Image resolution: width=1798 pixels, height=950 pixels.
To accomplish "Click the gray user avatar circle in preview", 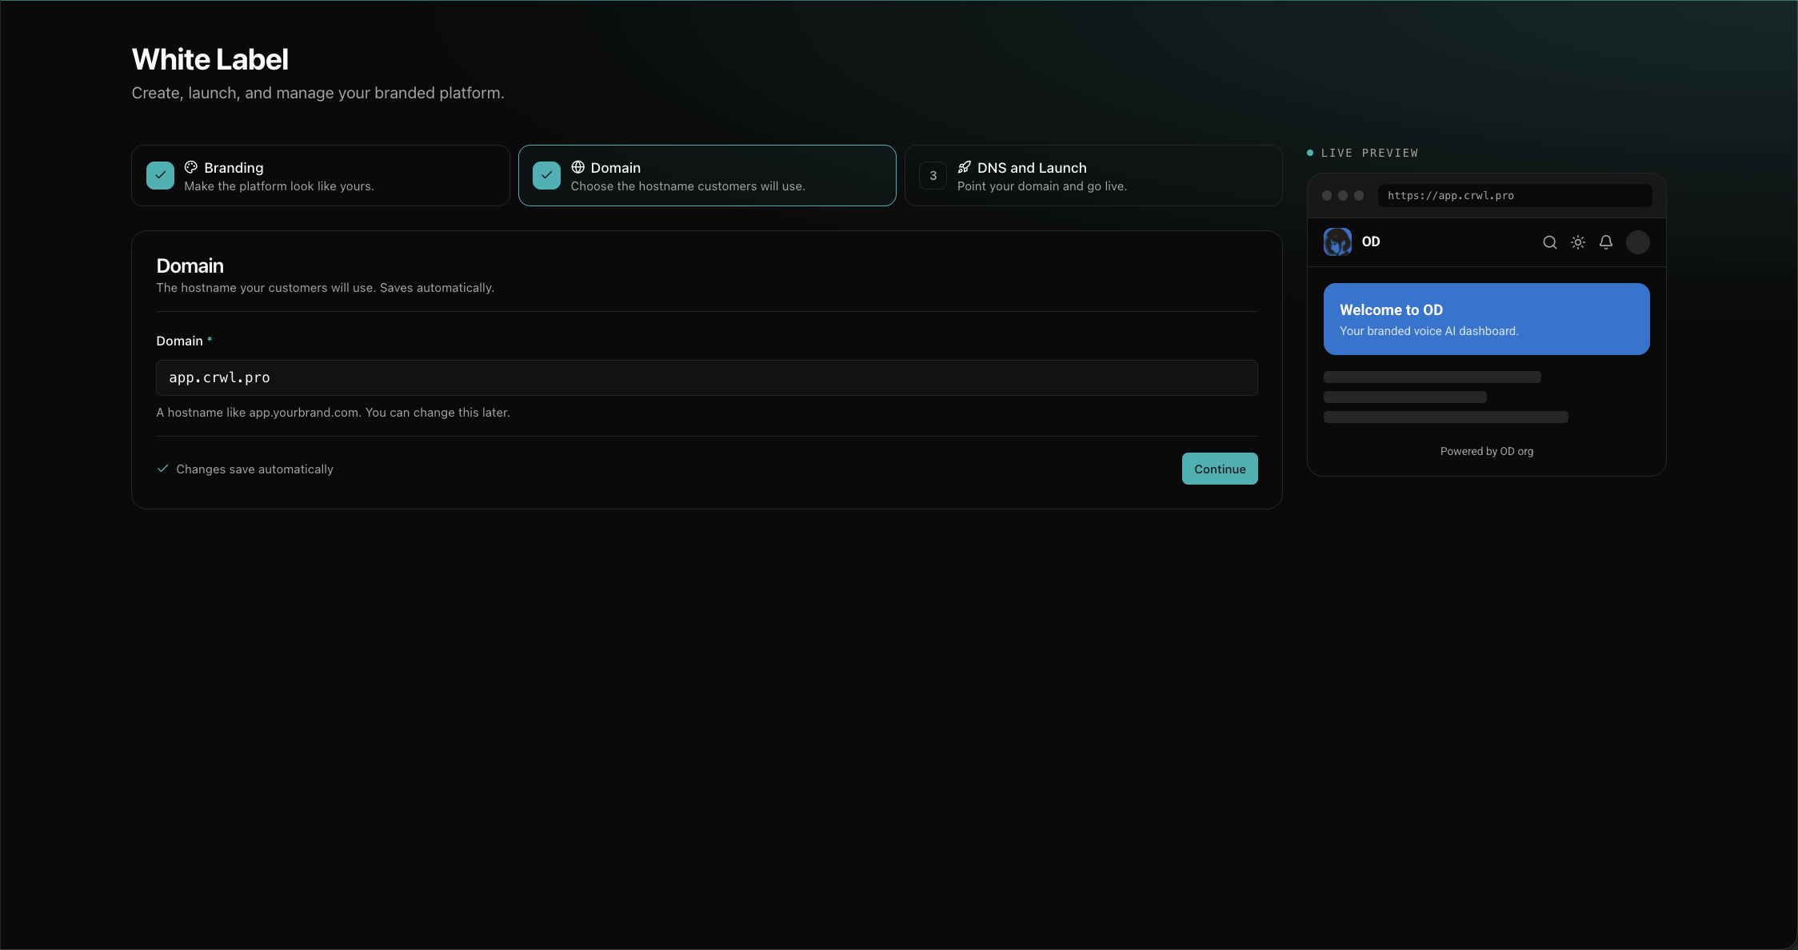I will tap(1638, 242).
